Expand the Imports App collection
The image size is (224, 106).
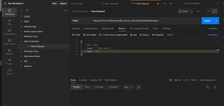(x=21, y=26)
